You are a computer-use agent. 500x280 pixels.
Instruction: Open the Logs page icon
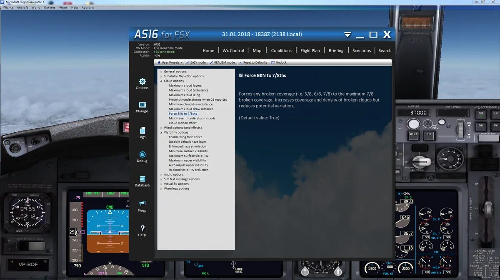142,133
